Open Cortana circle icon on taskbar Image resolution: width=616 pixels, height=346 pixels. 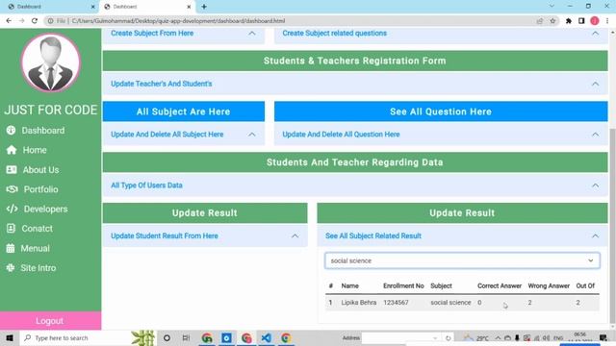tap(167, 337)
